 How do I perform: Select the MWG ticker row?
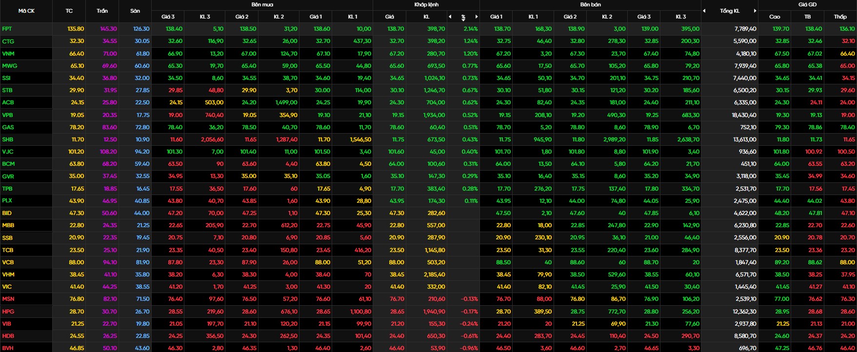click(9, 66)
